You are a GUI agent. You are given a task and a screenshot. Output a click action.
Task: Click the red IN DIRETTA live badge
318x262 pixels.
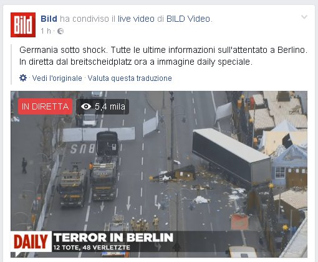coord(45,106)
